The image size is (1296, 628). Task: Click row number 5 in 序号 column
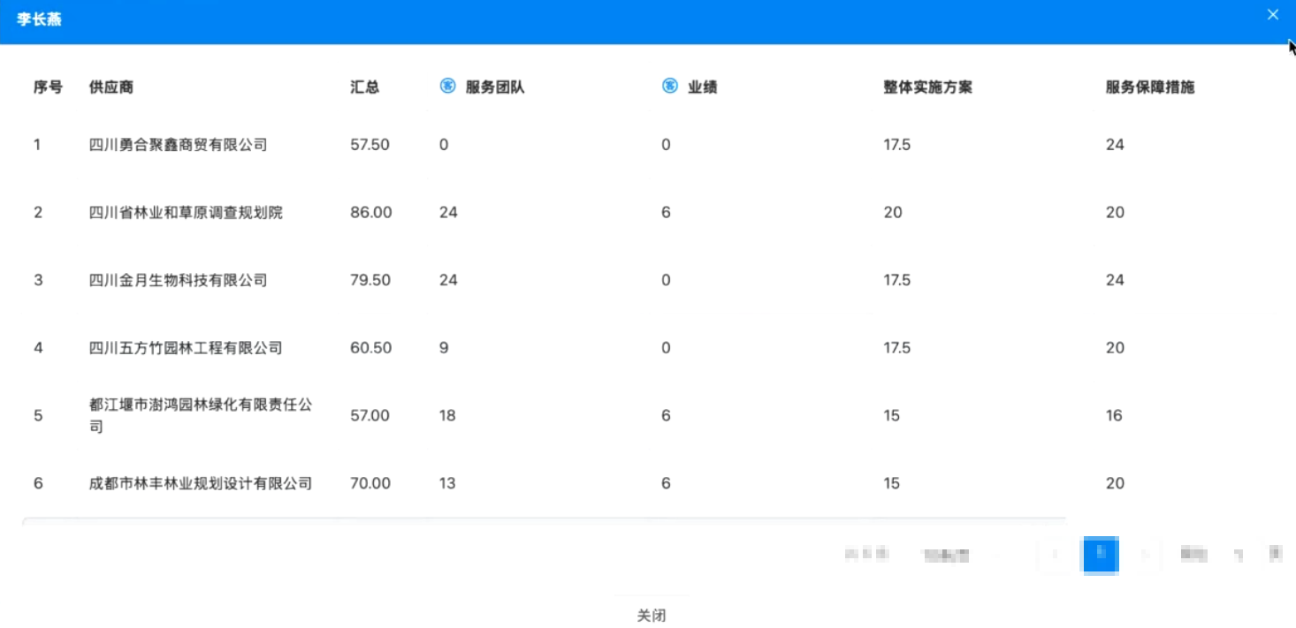38,415
